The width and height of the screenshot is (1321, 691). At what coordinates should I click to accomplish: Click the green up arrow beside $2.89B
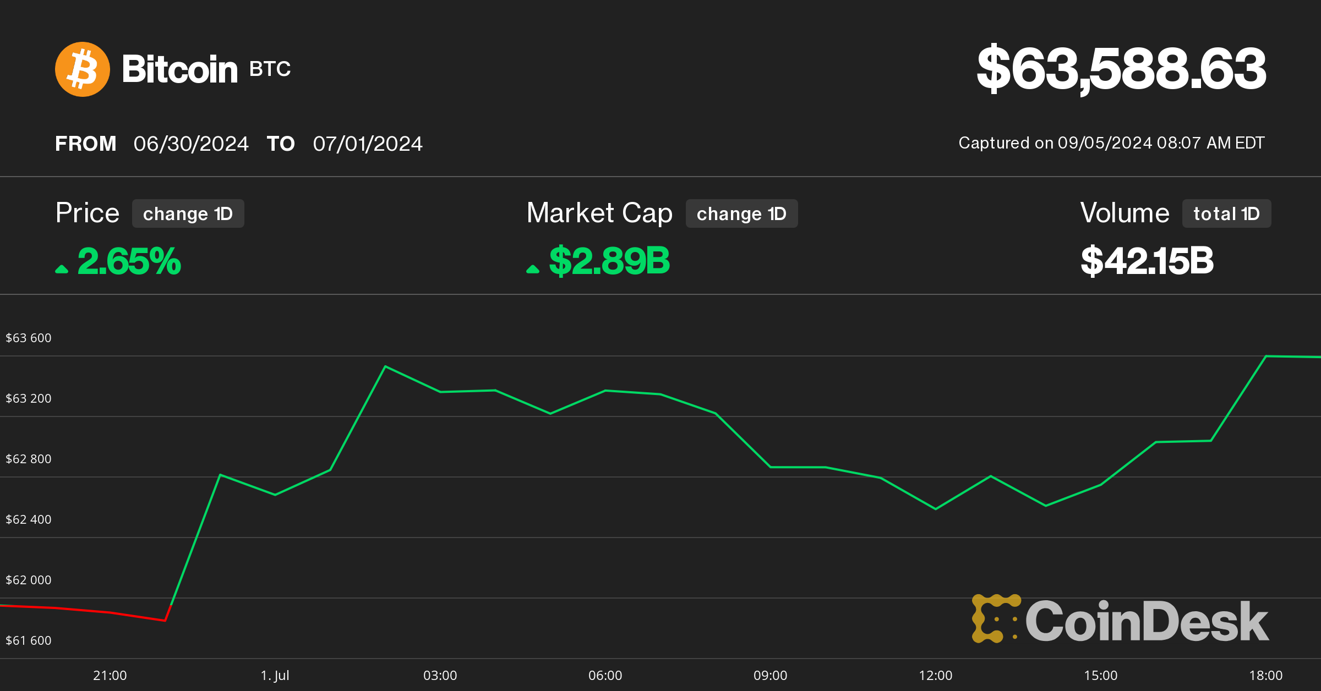[x=533, y=269]
